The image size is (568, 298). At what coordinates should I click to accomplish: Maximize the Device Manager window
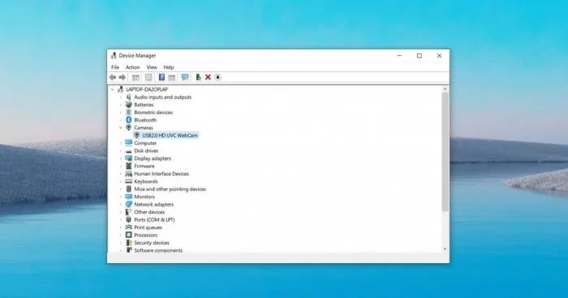point(420,56)
